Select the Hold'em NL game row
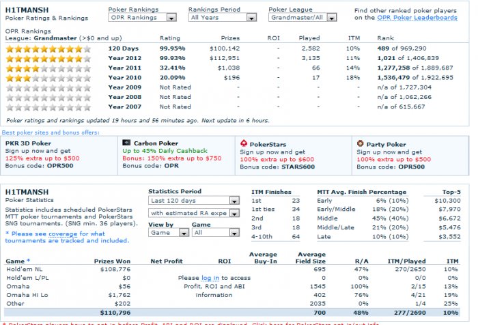 [232, 269]
